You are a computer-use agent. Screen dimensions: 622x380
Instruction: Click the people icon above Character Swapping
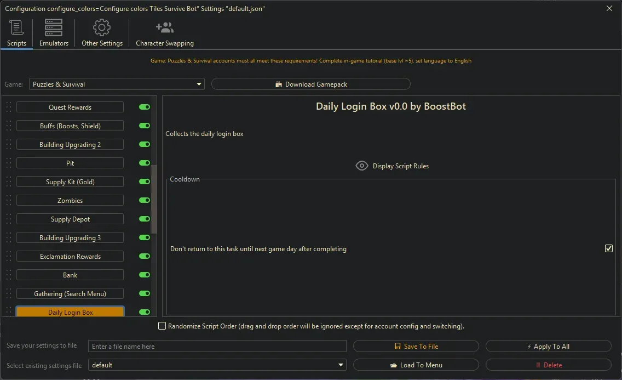(x=164, y=27)
